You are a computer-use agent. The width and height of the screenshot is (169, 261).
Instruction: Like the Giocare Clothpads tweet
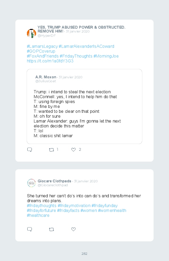tap(73, 229)
